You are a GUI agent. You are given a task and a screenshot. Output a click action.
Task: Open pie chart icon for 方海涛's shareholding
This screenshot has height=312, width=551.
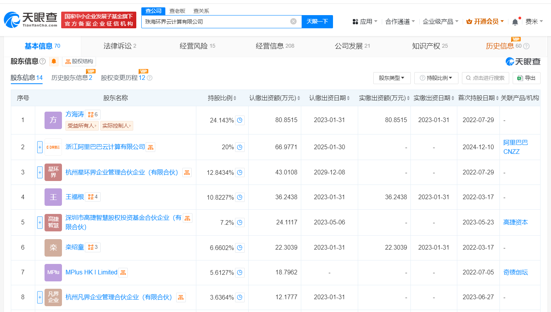(240, 120)
